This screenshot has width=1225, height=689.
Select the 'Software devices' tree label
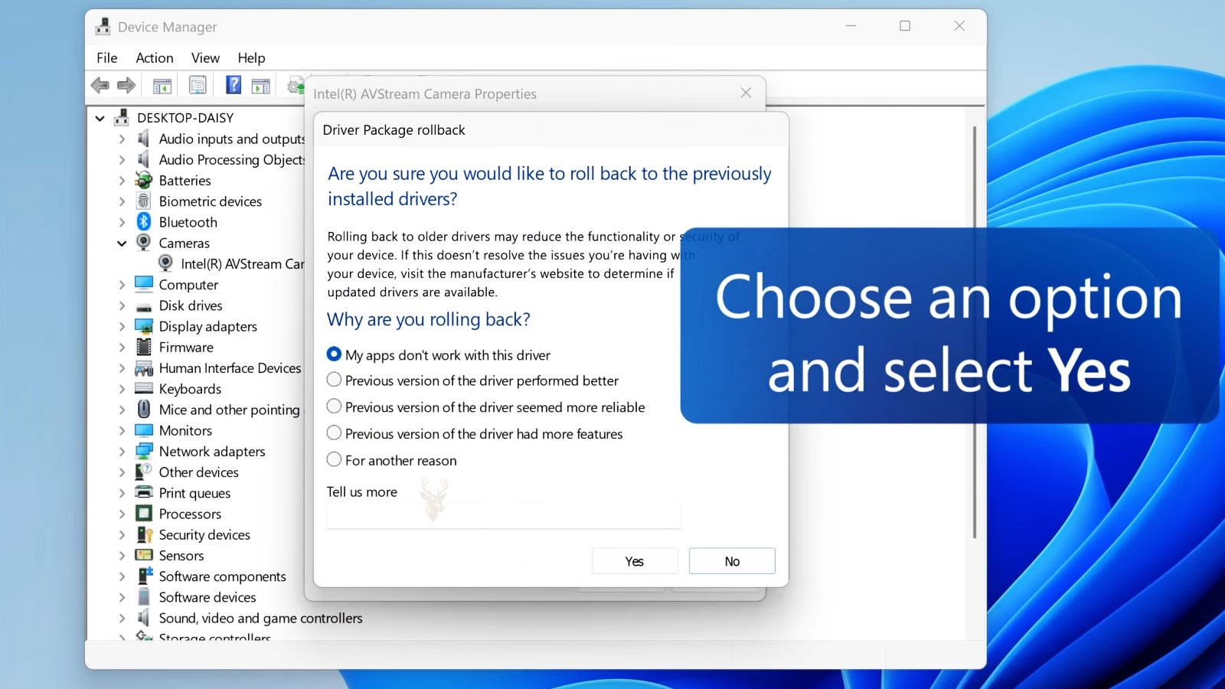(207, 597)
